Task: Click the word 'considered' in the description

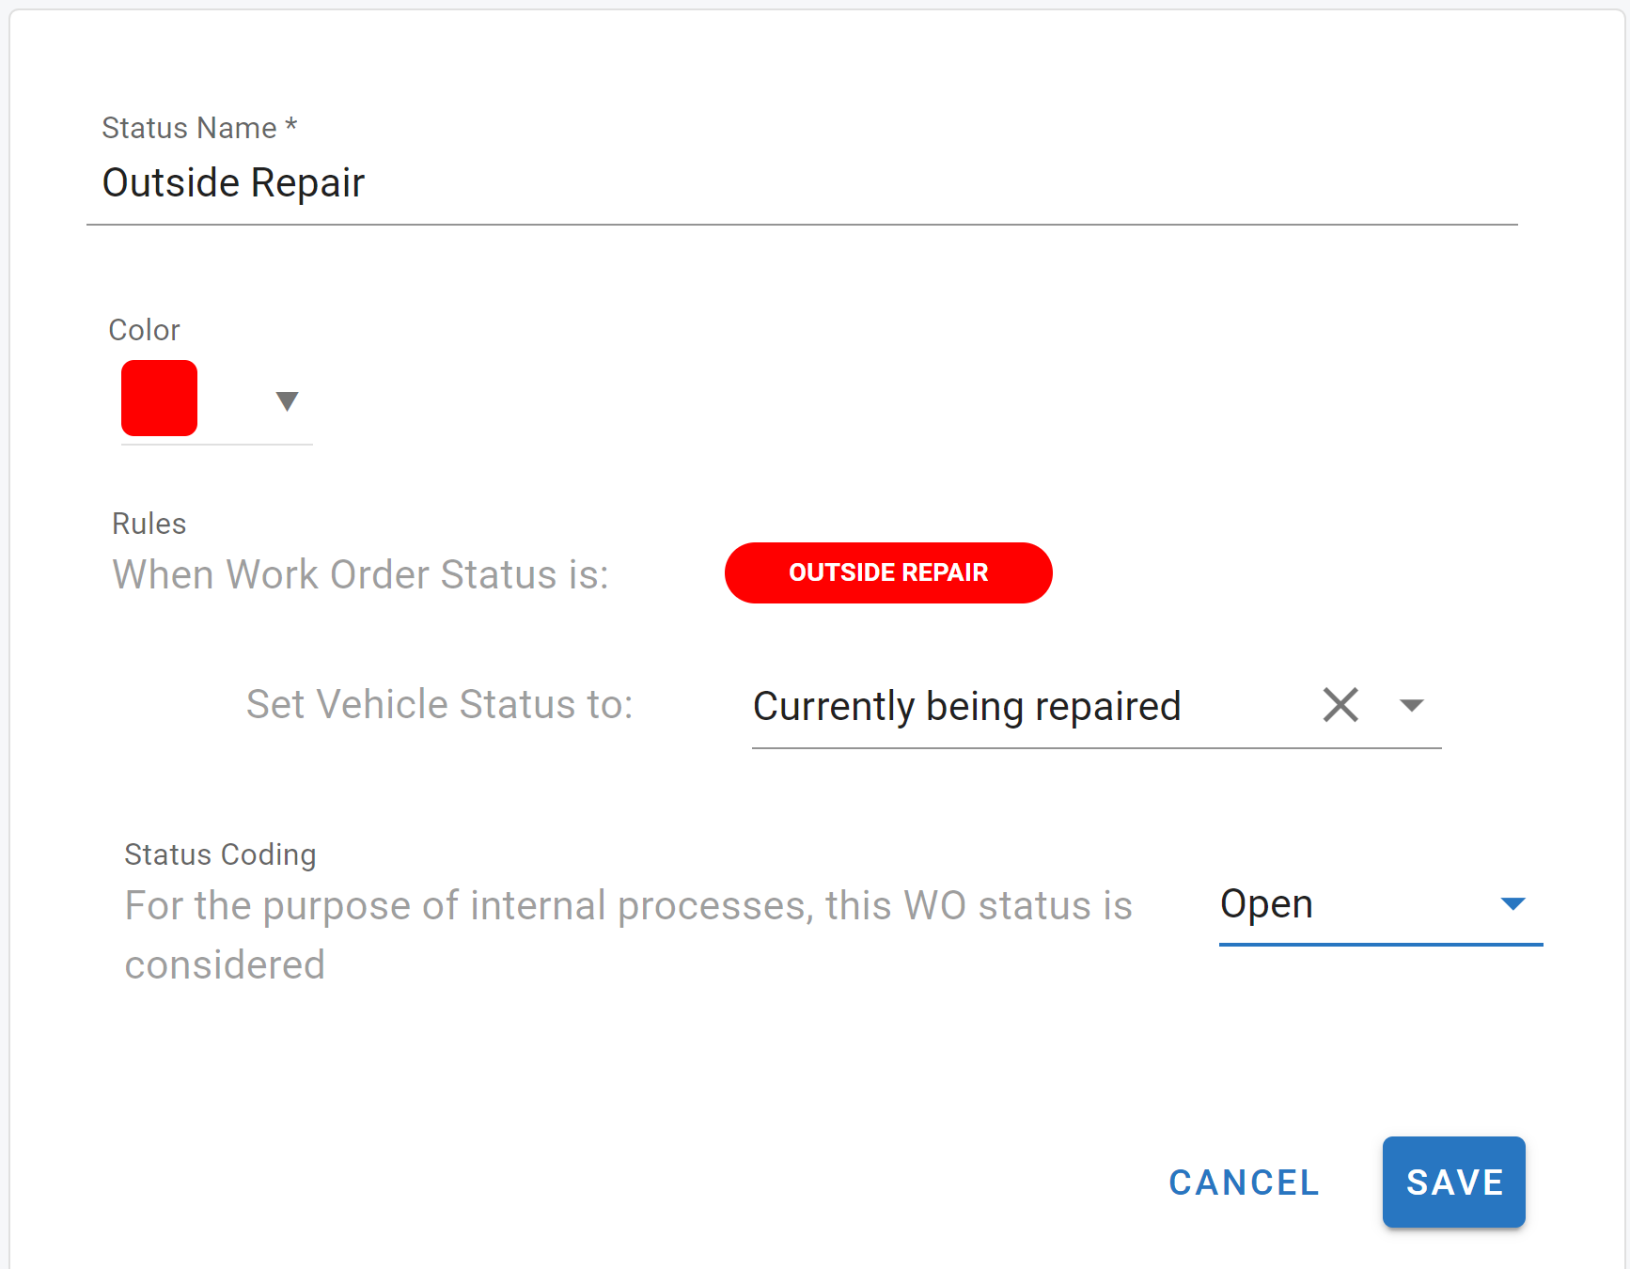Action: pyautogui.click(x=225, y=964)
